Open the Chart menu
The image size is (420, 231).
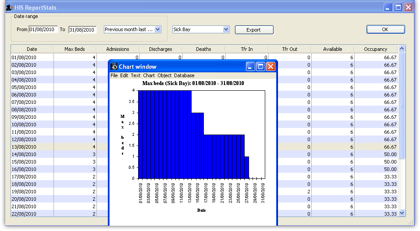click(x=149, y=75)
